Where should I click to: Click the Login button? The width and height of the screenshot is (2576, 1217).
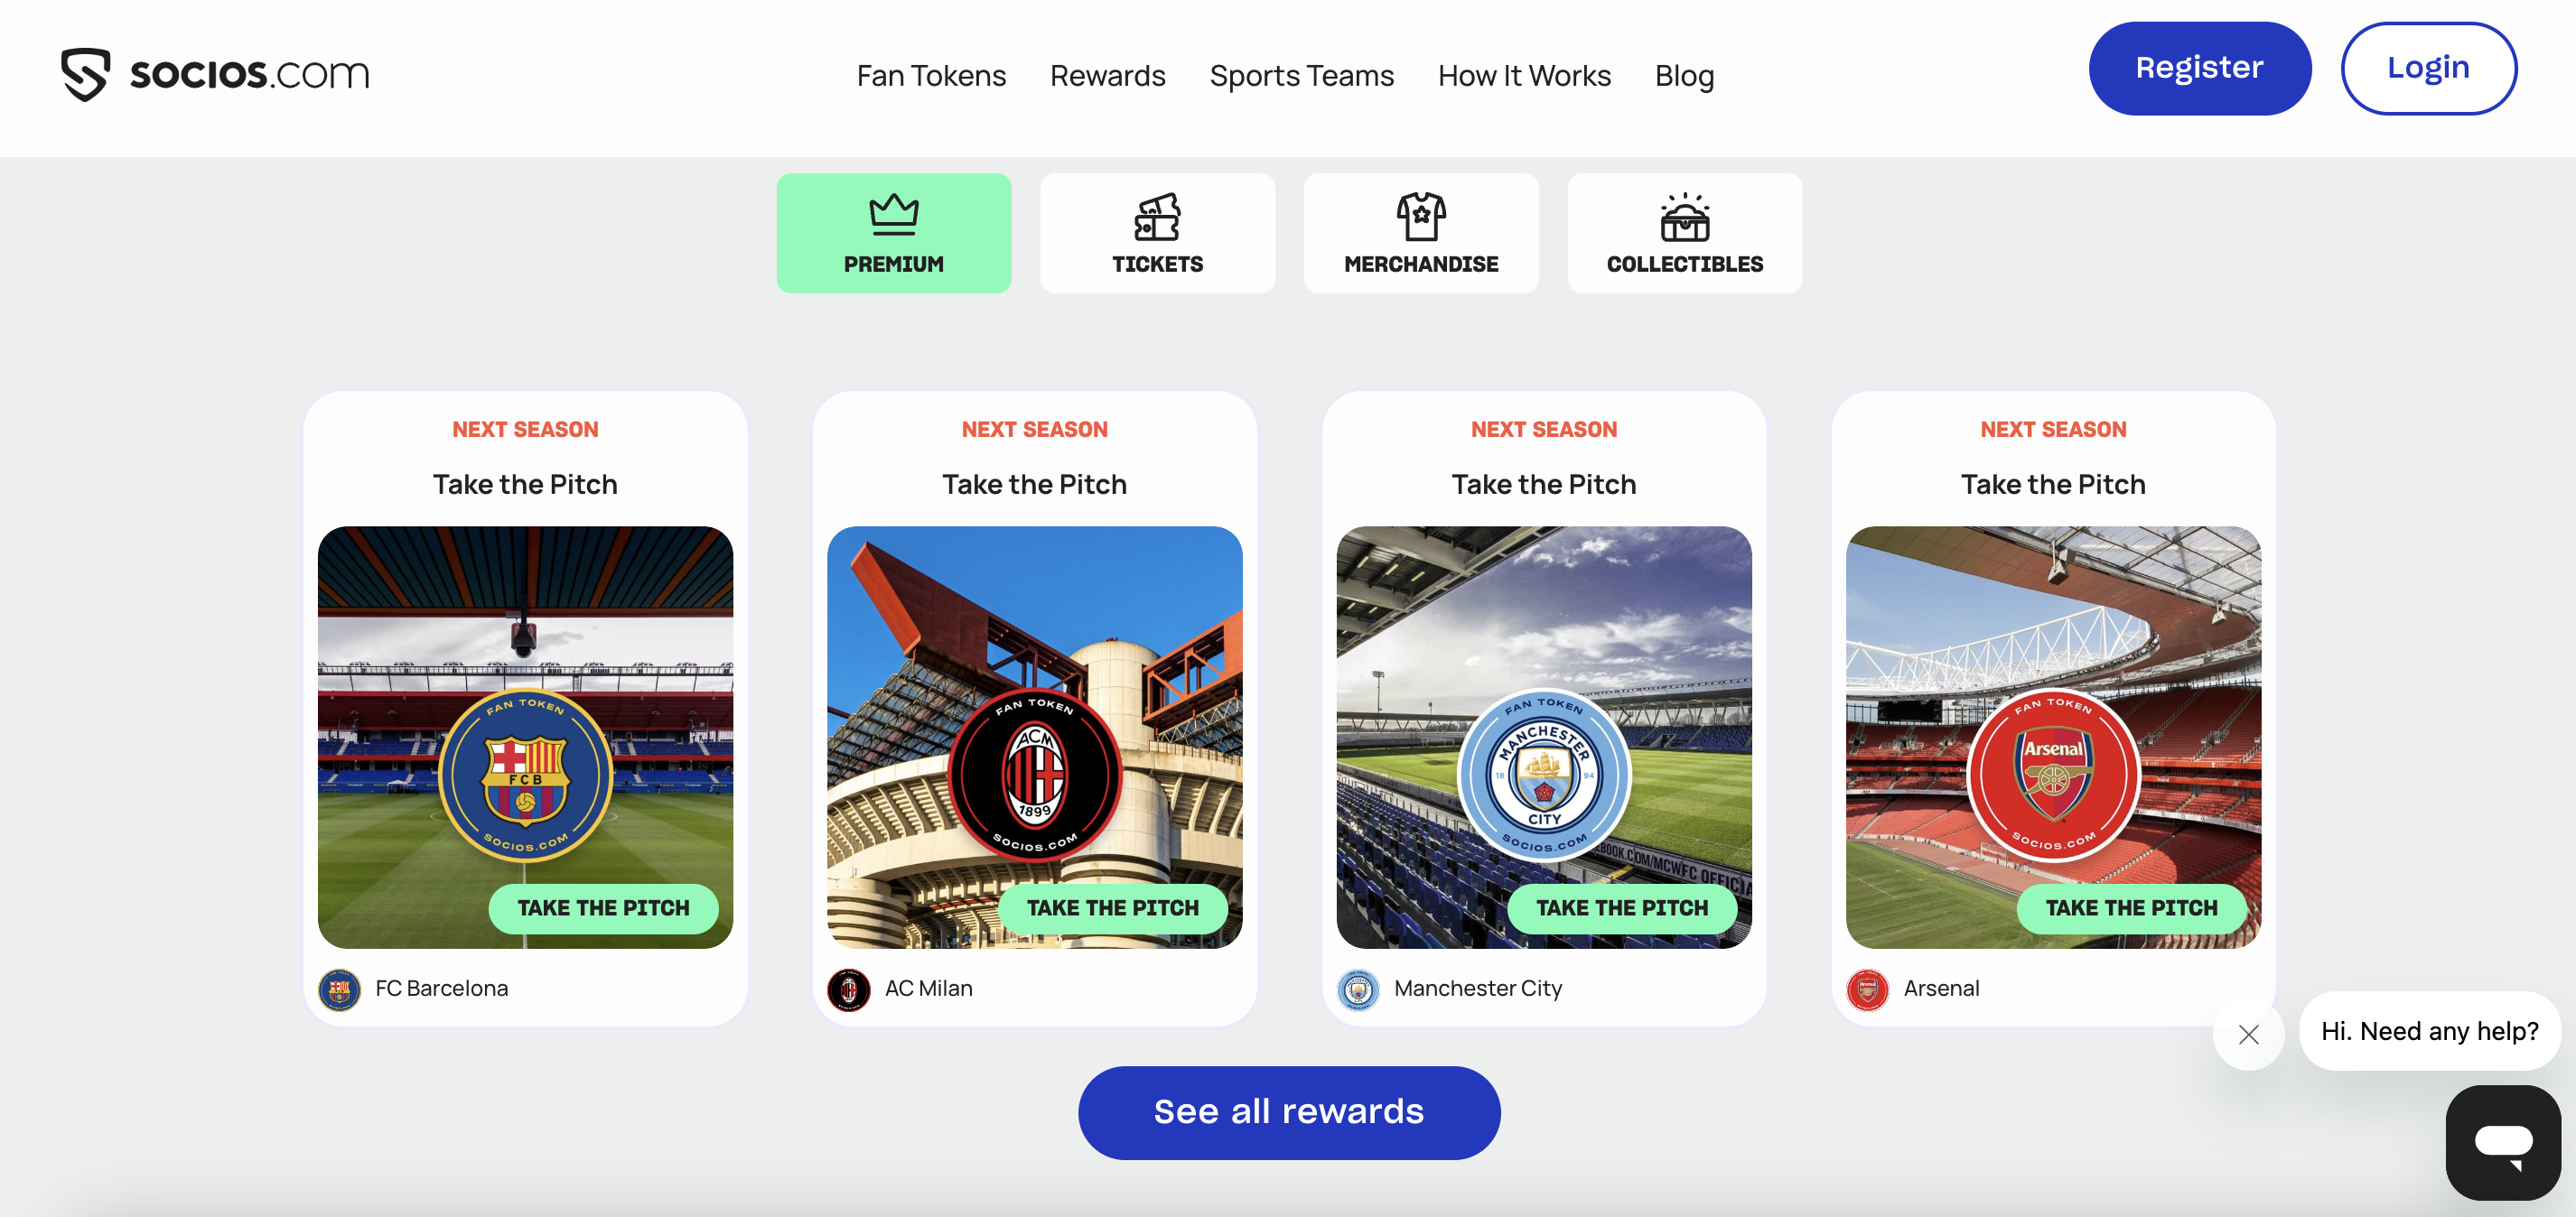2428,68
